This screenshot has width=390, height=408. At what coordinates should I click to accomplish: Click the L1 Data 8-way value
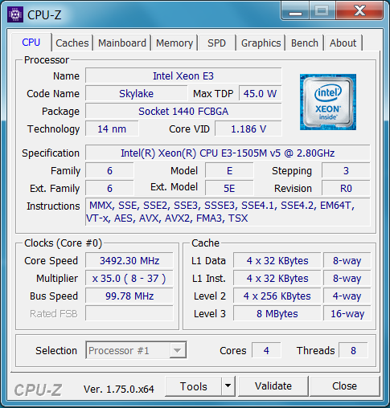pos(347,260)
